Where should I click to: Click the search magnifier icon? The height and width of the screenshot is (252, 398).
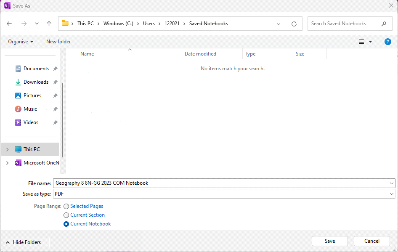click(384, 24)
